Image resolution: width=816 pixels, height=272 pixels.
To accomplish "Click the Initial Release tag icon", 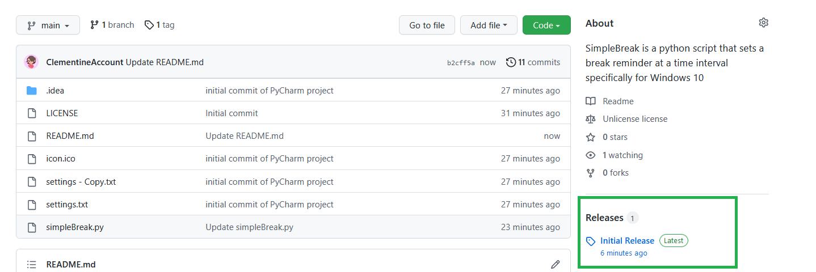I will pyautogui.click(x=591, y=241).
